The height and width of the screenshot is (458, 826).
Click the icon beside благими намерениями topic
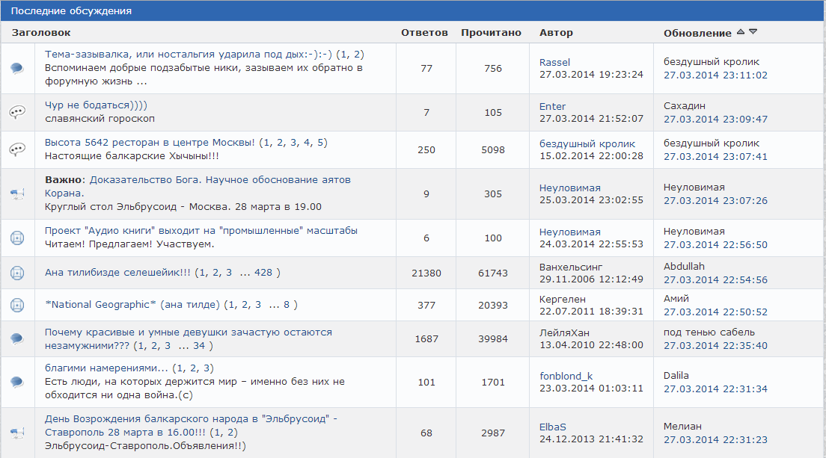[x=17, y=382]
